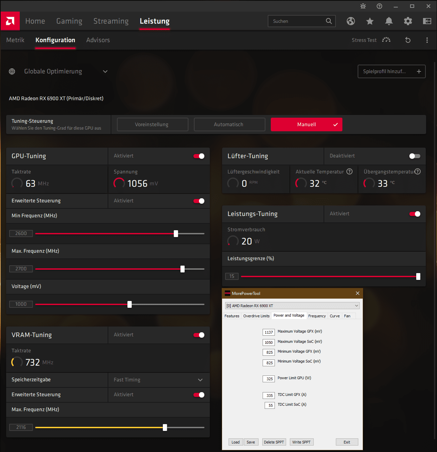The image size is (437, 452).
Task: Go to the Home tab
Action: coord(35,21)
